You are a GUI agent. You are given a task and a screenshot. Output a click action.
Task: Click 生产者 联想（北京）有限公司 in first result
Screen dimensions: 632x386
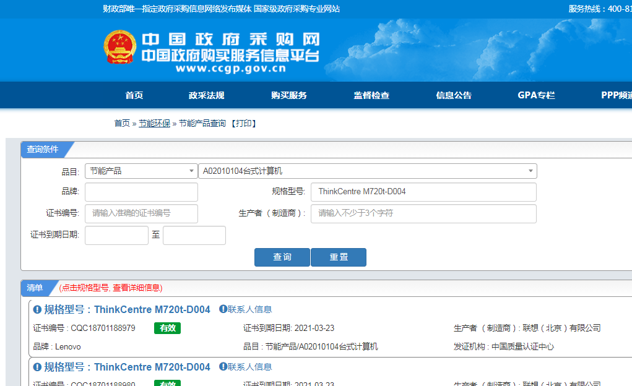[527, 328]
